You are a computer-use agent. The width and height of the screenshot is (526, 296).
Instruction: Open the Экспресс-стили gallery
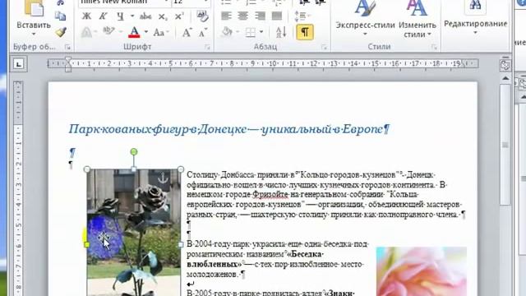pos(365,19)
